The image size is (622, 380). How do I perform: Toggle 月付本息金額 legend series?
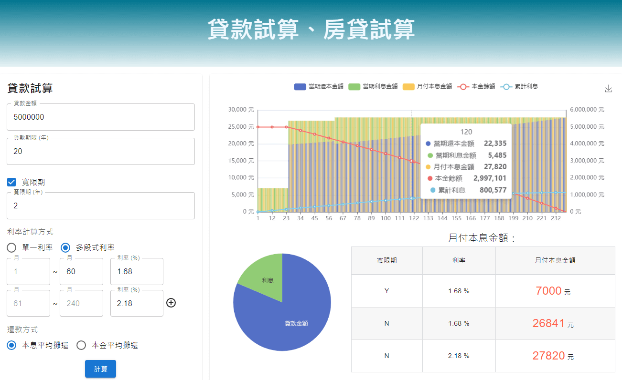point(428,86)
